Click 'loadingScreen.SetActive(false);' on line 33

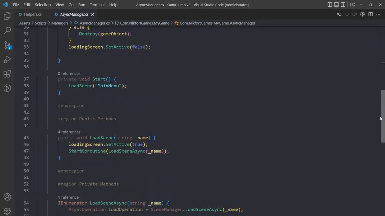pyautogui.click(x=109, y=47)
